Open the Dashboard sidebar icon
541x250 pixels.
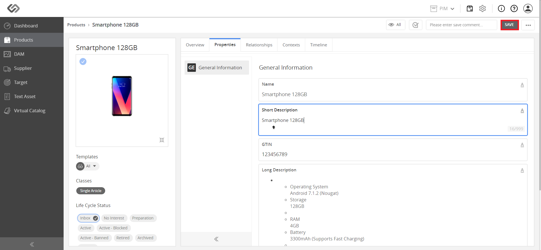7,26
